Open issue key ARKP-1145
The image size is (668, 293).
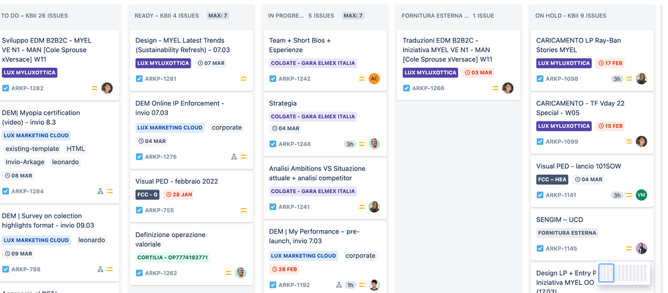pyautogui.click(x=562, y=248)
